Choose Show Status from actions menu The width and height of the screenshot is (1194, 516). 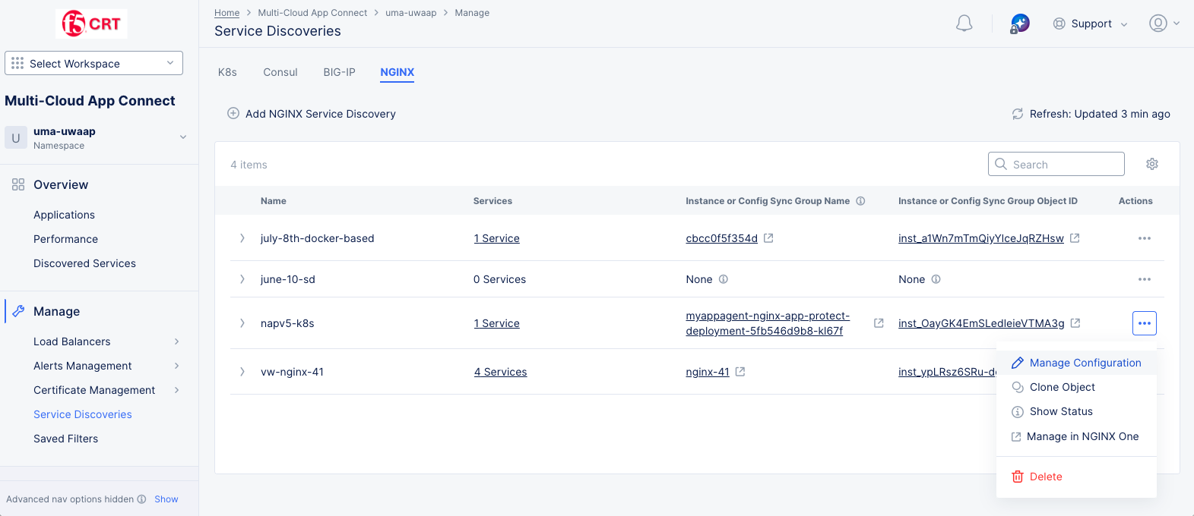pyautogui.click(x=1076, y=411)
